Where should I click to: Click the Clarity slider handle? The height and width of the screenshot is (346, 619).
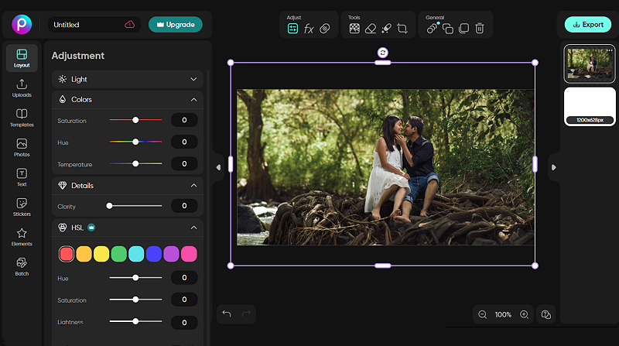(109, 206)
